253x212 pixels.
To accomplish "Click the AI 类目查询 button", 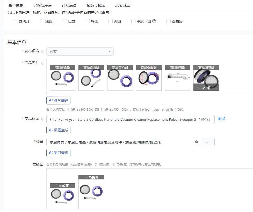I will pyautogui.click(x=59, y=153).
